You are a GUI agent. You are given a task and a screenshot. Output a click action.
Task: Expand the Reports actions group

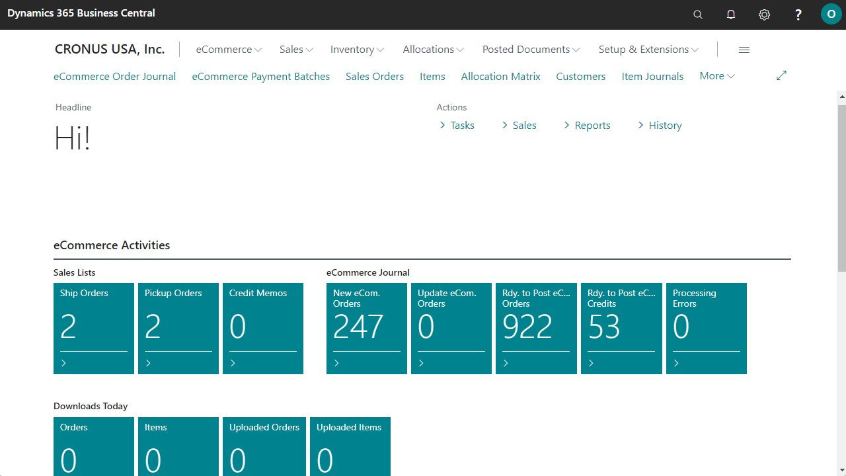[586, 126]
